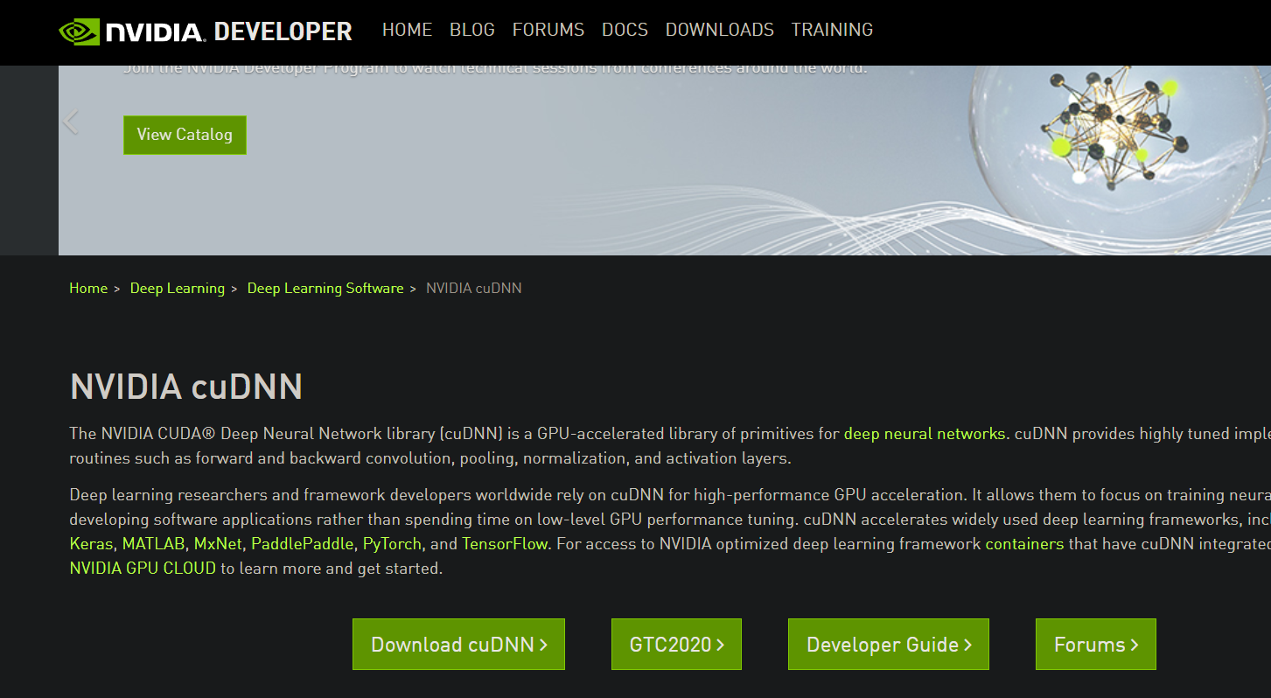This screenshot has width=1271, height=698.
Task: Show the previous carousel slide arrow
Action: (71, 122)
